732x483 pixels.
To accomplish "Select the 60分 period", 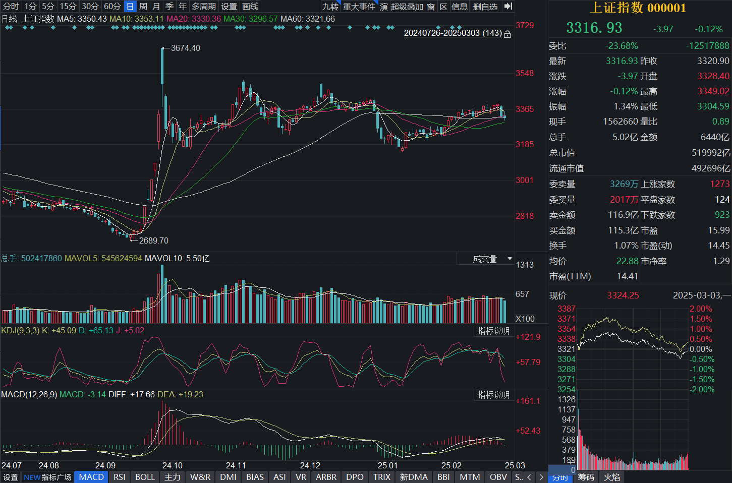I will click(x=112, y=6).
